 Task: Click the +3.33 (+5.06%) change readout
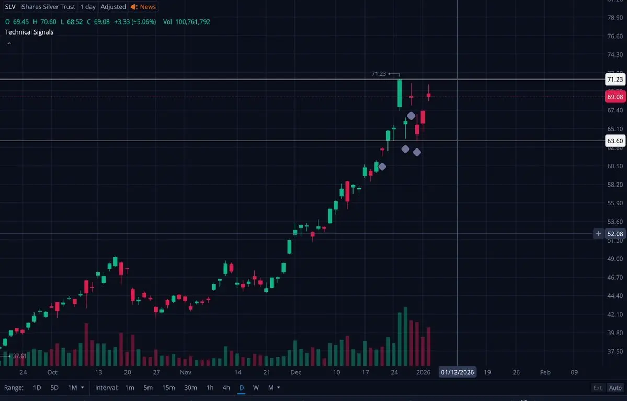click(x=135, y=21)
